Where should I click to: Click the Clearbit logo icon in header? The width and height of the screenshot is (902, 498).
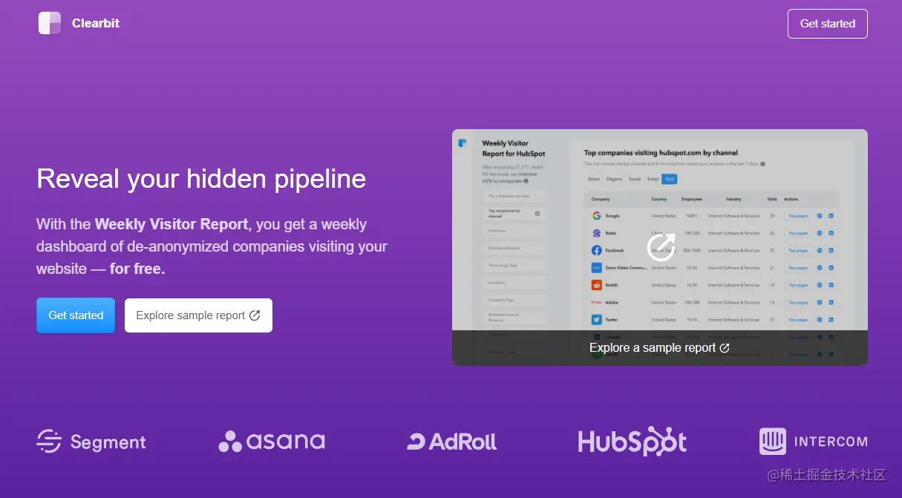point(50,23)
